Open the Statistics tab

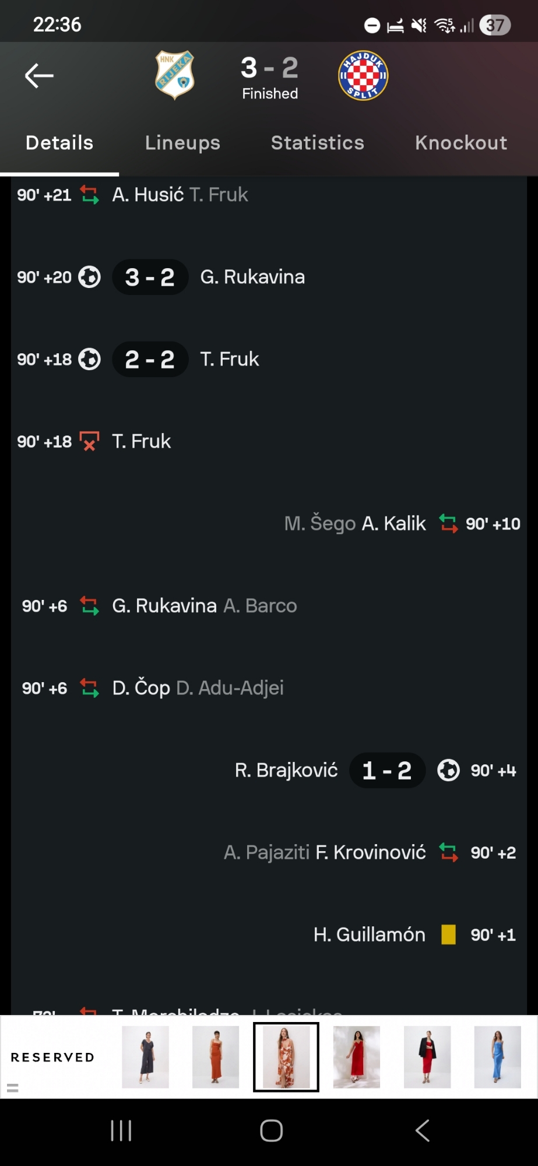coord(318,143)
